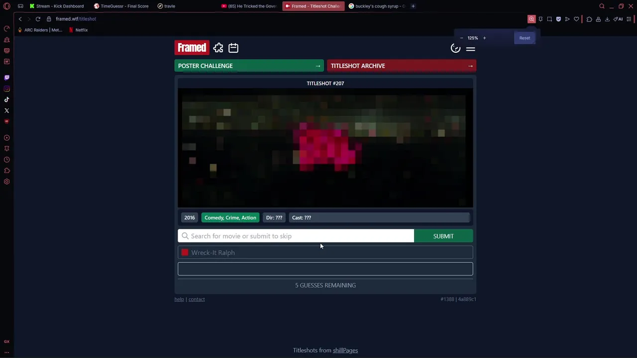
Task: Open the puzzle piece game modes icon
Action: [x=218, y=48]
